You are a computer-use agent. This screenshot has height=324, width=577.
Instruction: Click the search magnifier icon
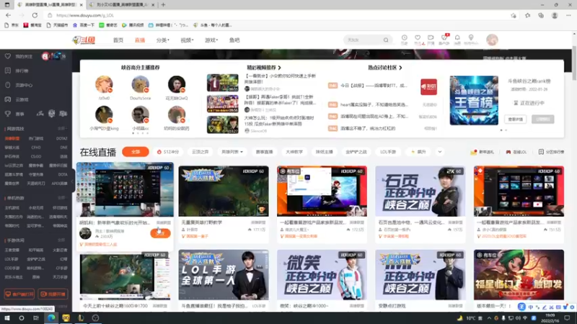[386, 40]
